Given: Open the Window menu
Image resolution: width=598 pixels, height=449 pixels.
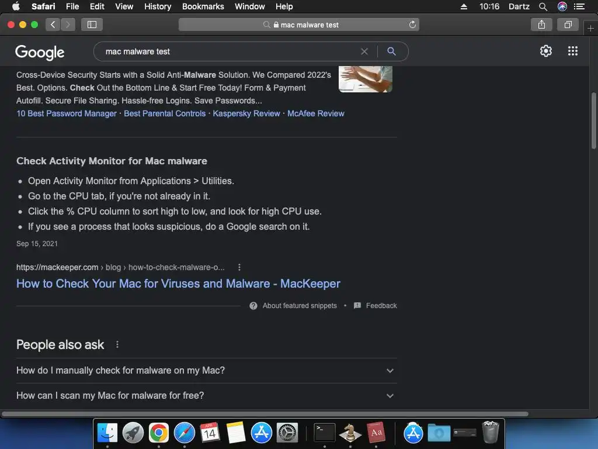Looking at the screenshot, I should [250, 6].
